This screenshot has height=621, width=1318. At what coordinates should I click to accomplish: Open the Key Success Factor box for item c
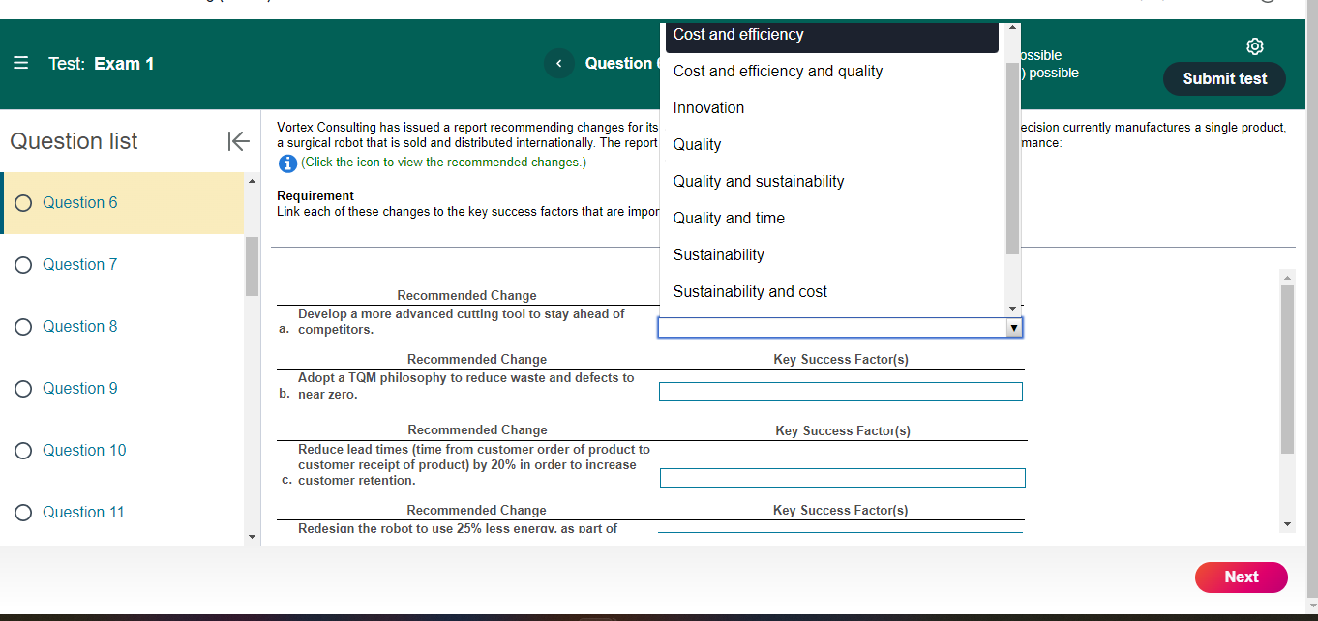click(842, 477)
